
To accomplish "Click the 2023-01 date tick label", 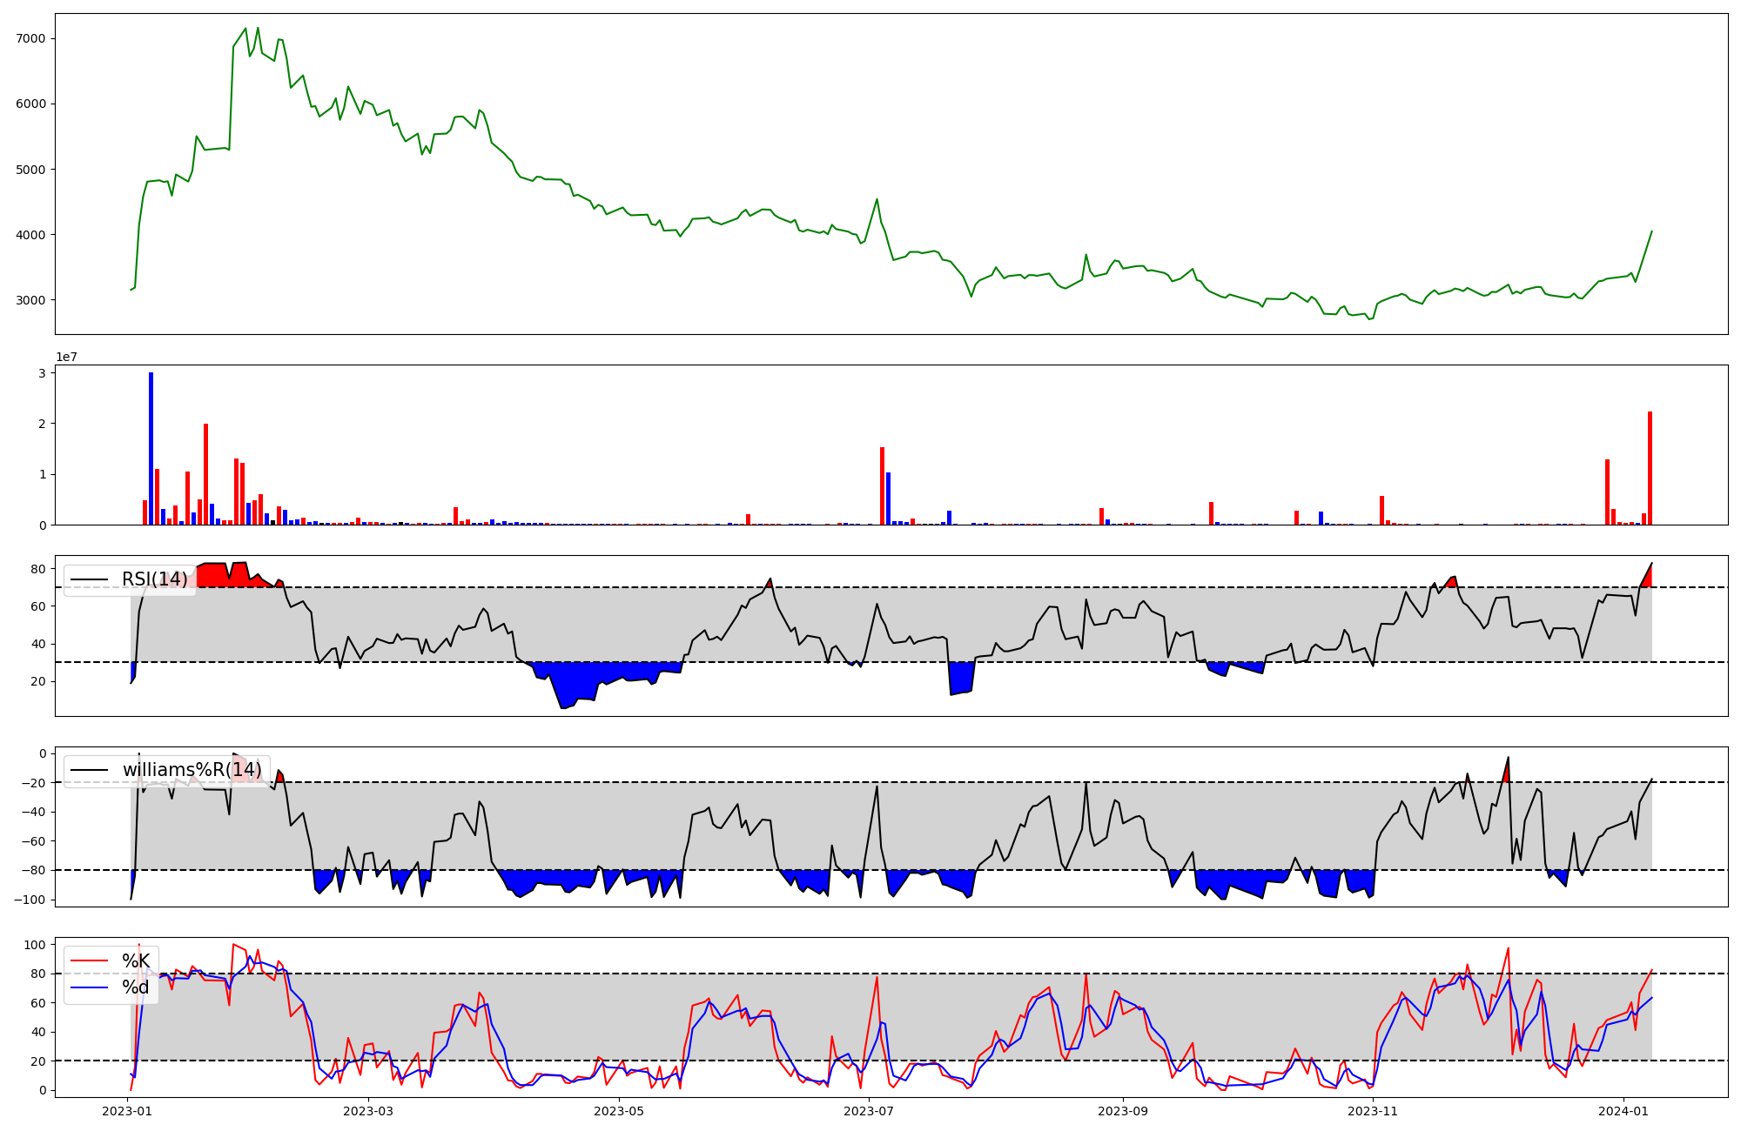I will (x=128, y=1111).
